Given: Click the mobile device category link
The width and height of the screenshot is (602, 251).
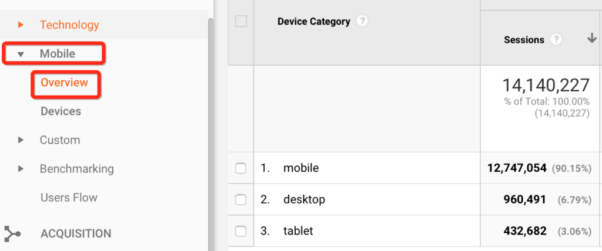Looking at the screenshot, I should pos(301,168).
